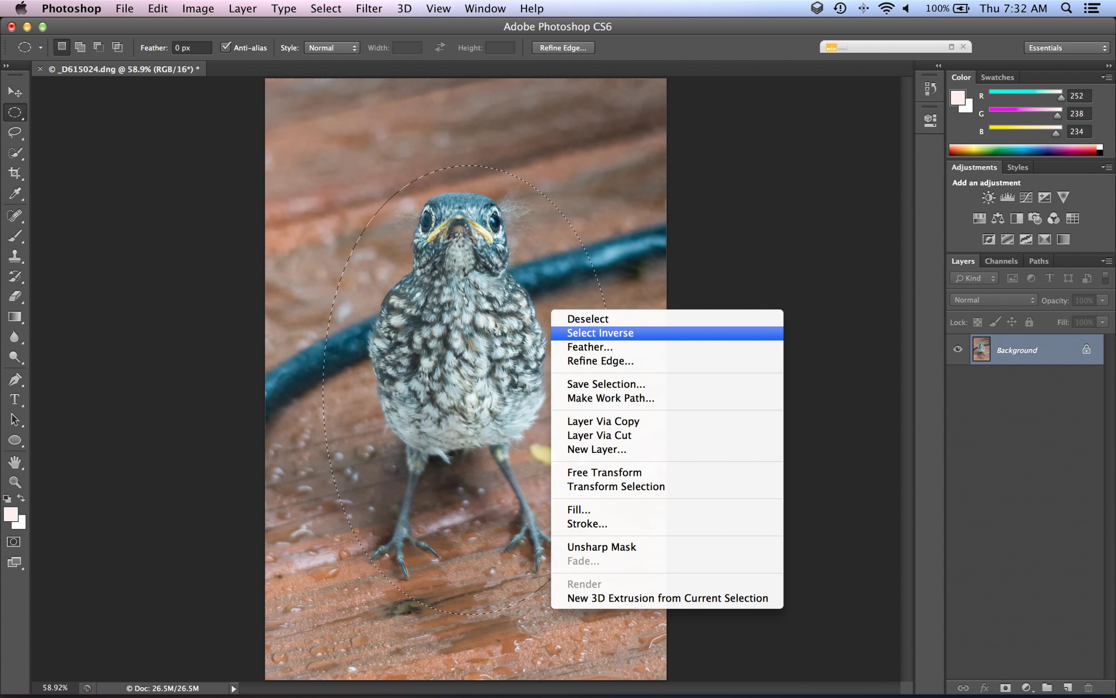The image size is (1116, 698).
Task: Open the Essentials workspace dropdown
Action: point(1067,48)
